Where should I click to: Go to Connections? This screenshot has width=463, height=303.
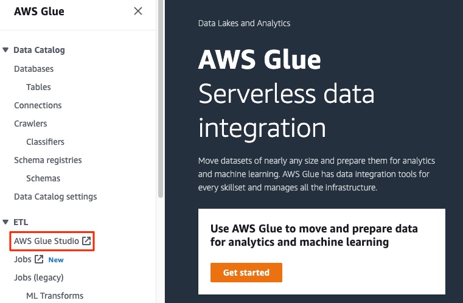(x=38, y=105)
